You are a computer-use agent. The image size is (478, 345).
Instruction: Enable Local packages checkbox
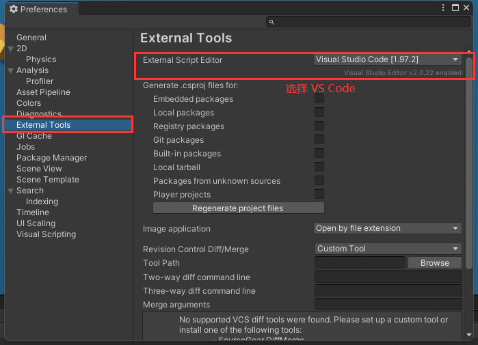click(319, 112)
